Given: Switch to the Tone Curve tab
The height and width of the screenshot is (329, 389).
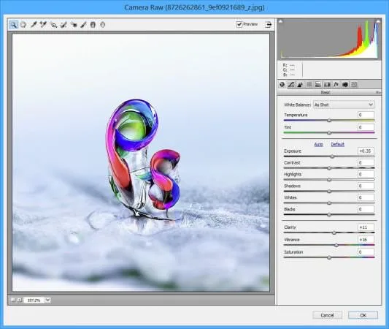Looking at the screenshot, I should coord(291,85).
